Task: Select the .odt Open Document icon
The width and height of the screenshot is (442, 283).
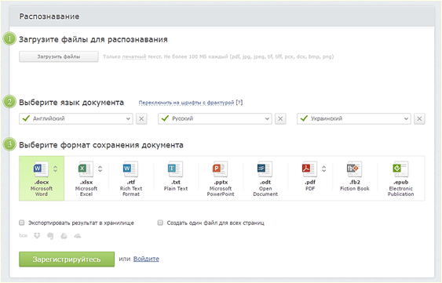Action: coord(265,169)
